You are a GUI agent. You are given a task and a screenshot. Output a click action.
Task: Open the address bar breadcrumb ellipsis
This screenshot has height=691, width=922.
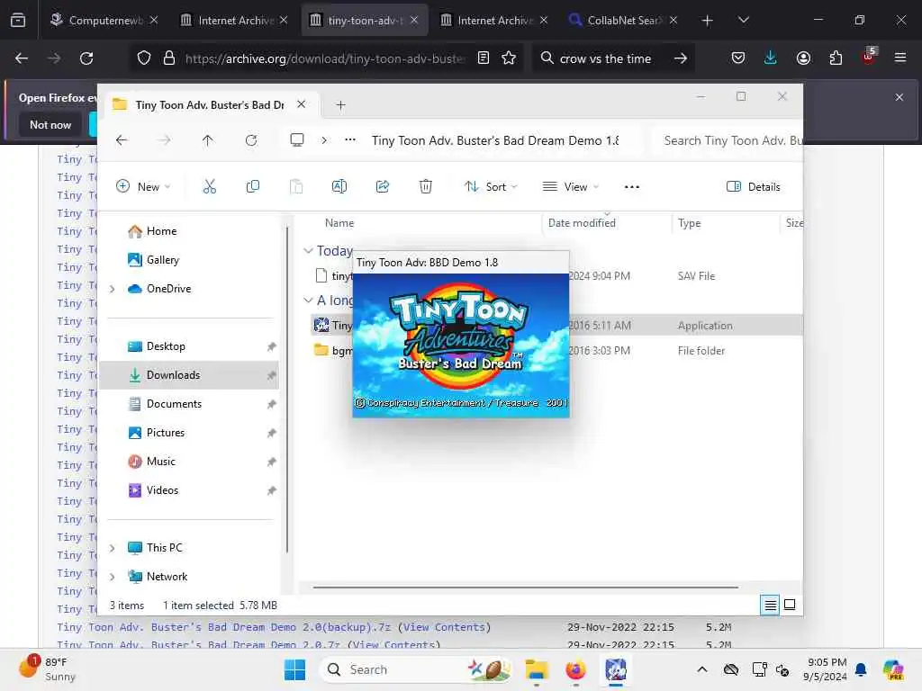click(350, 139)
